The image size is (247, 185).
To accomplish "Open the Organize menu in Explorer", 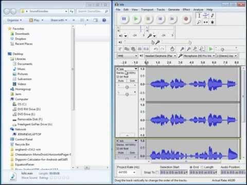I will 14,20.
